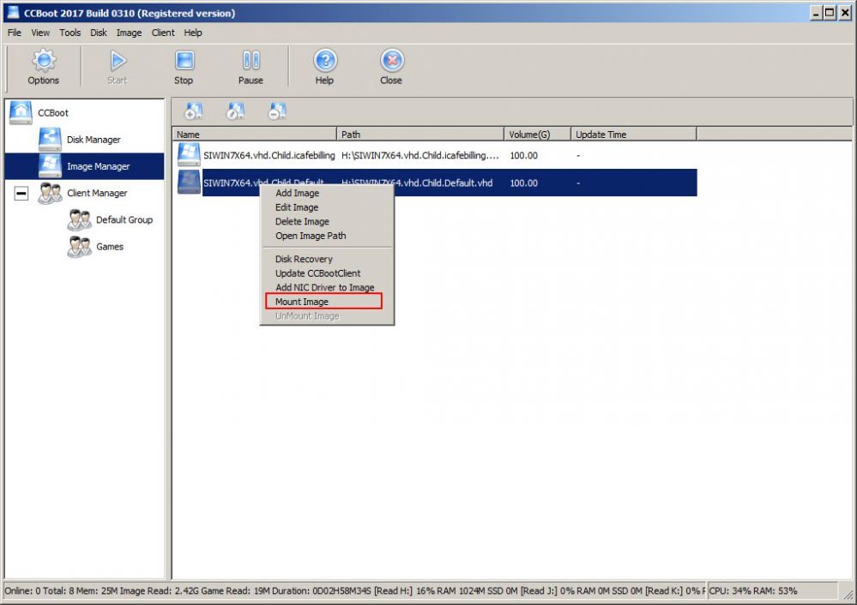The image size is (857, 605).
Task: Click the add image icon above the list
Action: tap(194, 111)
